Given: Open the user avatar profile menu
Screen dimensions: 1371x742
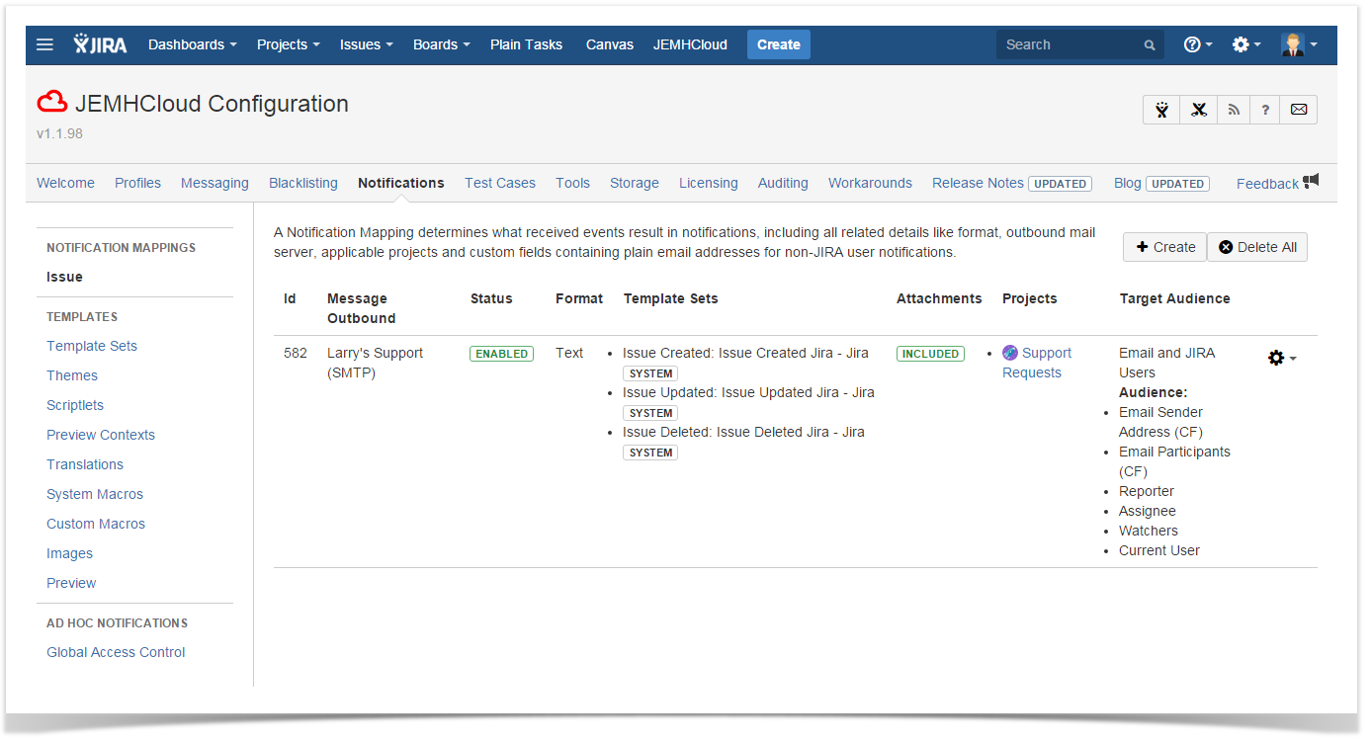Looking at the screenshot, I should tap(1299, 44).
